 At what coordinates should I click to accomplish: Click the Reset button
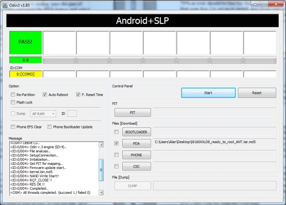(x=257, y=93)
